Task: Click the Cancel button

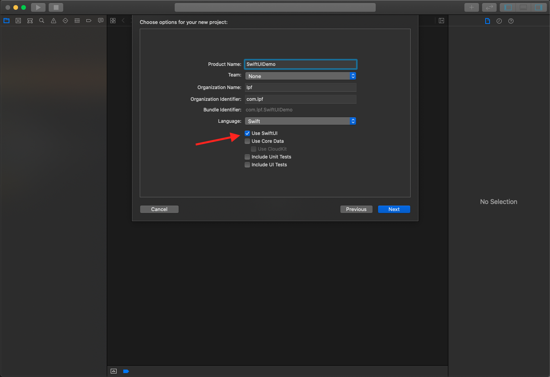Action: click(x=159, y=209)
